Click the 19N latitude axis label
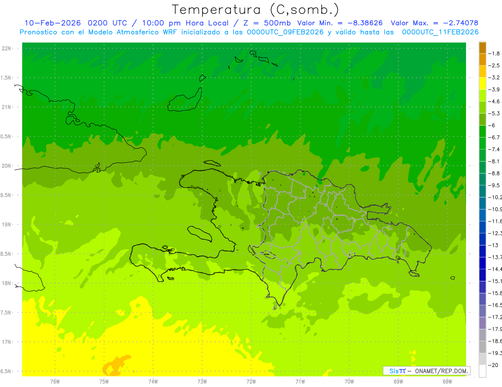The height and width of the screenshot is (387, 502). pyautogui.click(x=7, y=225)
